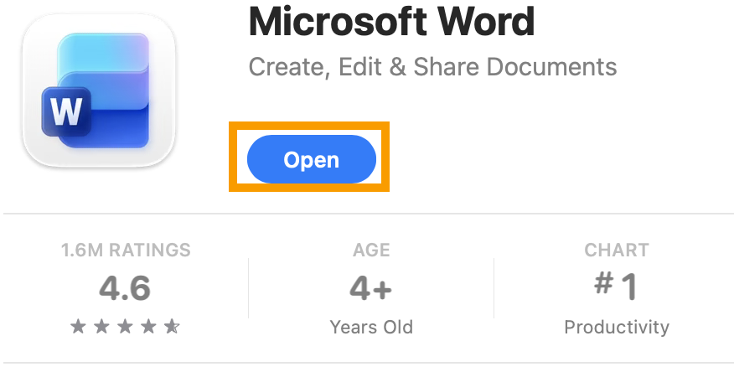Click the star rating row
Image resolution: width=734 pixels, height=372 pixels.
(x=125, y=327)
